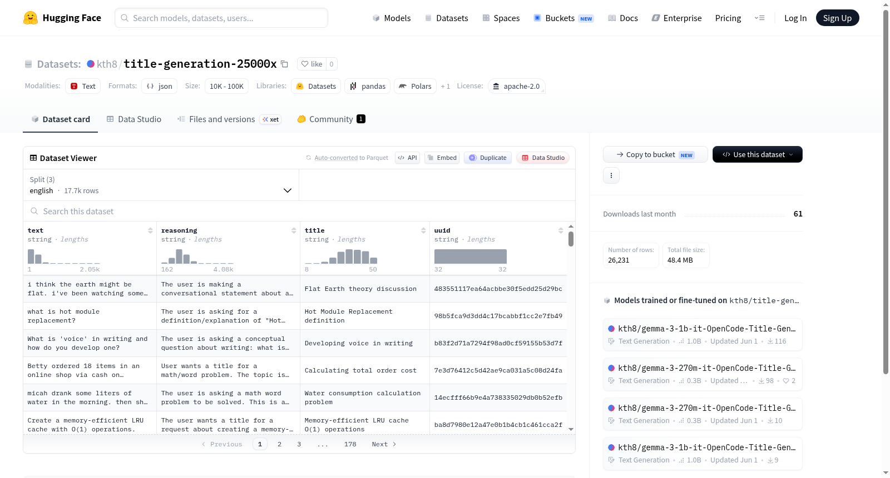The width and height of the screenshot is (890, 478).
Task: Open the gemma-3-1b model with 116 downloads
Action: click(703, 334)
